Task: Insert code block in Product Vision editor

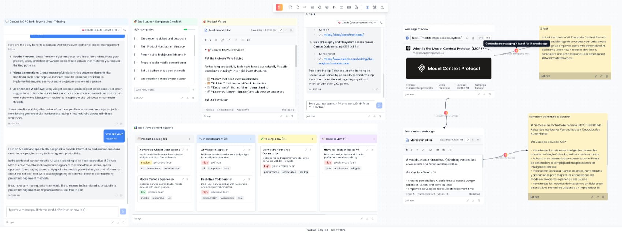Action: click(229, 40)
